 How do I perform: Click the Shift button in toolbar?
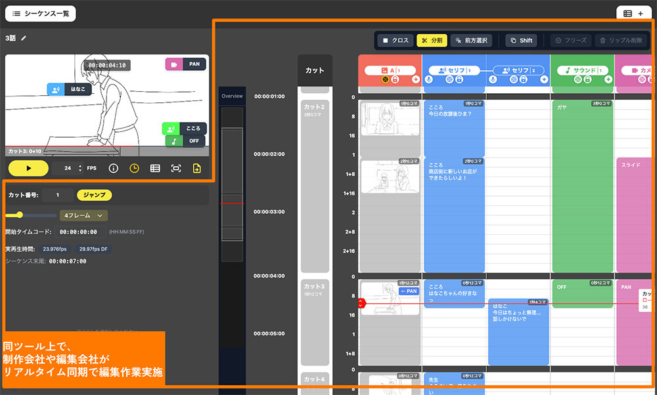(x=521, y=40)
